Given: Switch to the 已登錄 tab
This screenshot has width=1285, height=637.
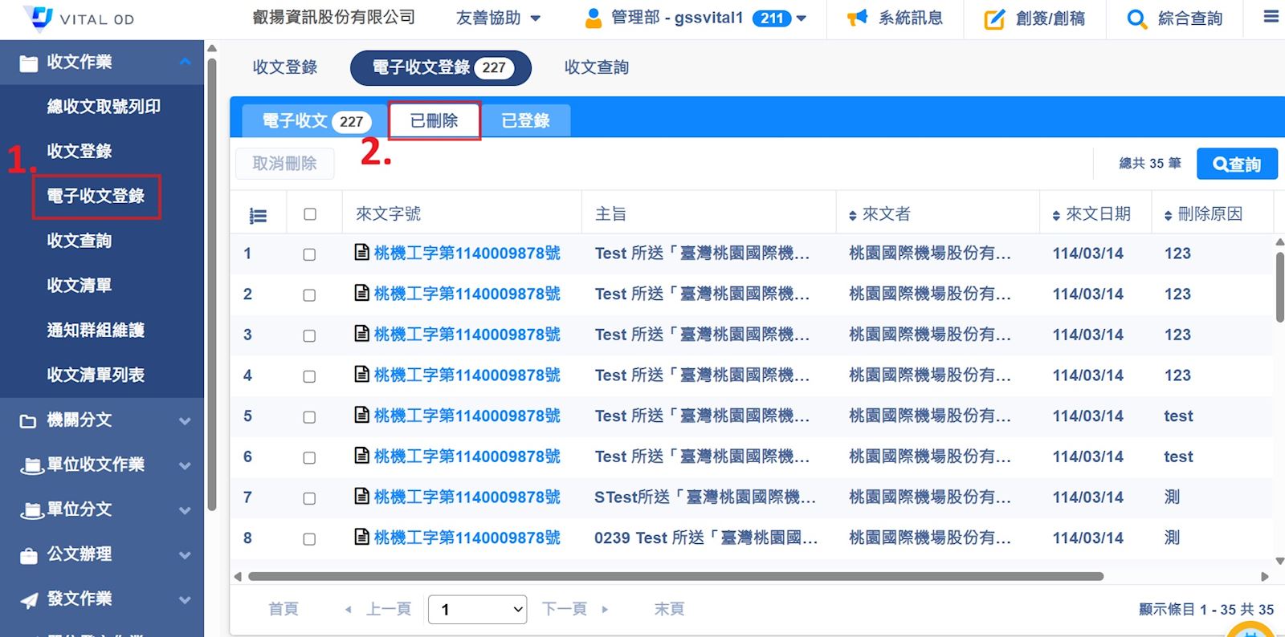Looking at the screenshot, I should (525, 121).
